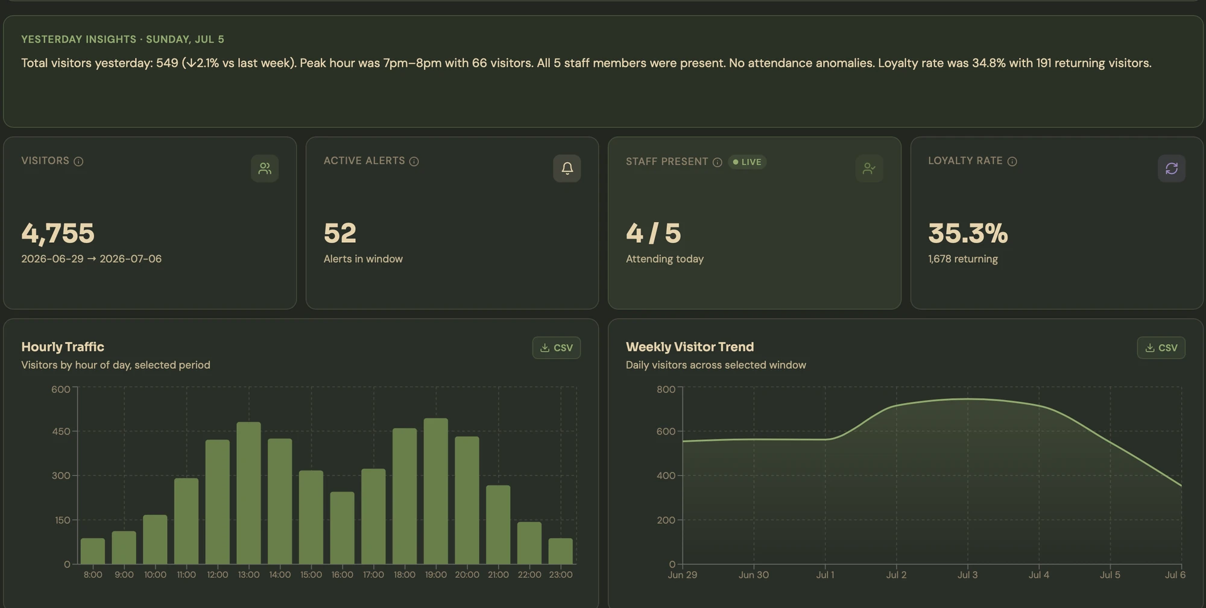The image size is (1206, 608).
Task: Click the 16:00 bar in Hourly Traffic
Action: (342, 528)
